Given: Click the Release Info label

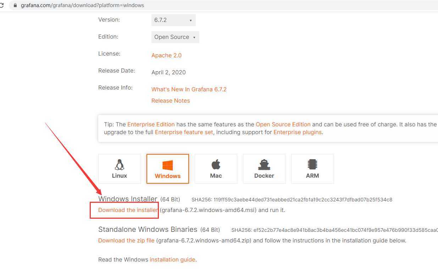Looking at the screenshot, I should pyautogui.click(x=115, y=87).
